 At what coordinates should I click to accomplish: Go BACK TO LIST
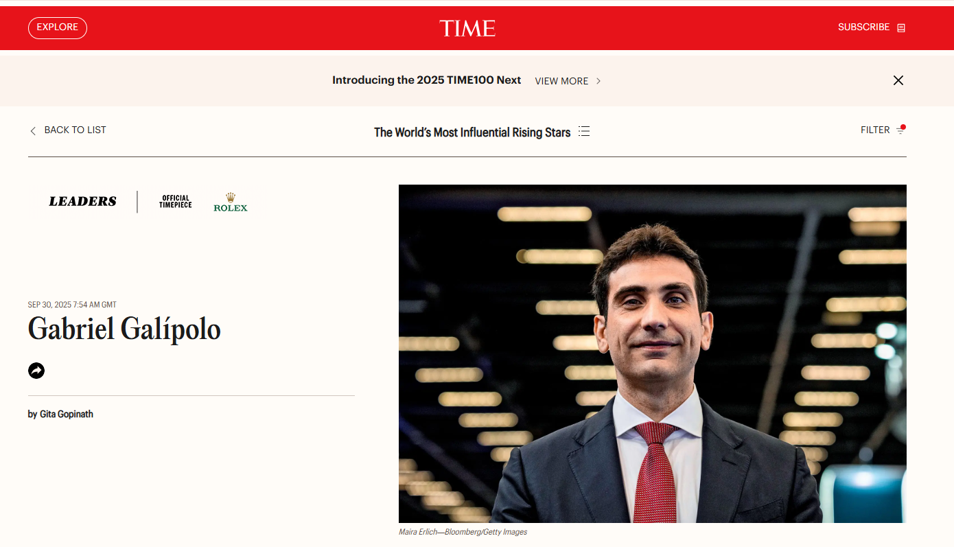(x=75, y=130)
